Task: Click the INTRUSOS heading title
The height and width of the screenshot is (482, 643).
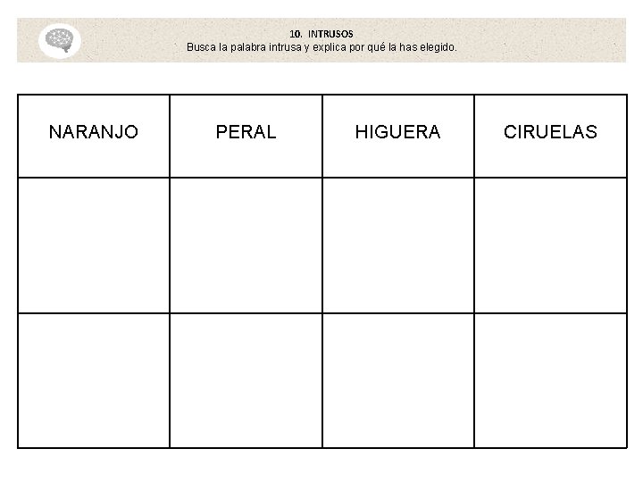Action: click(x=330, y=34)
